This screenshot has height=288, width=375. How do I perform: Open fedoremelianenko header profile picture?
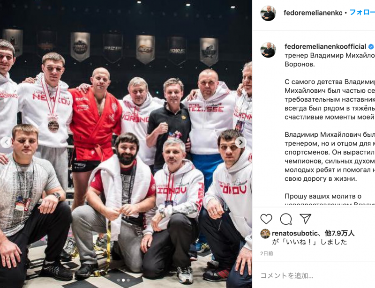pyautogui.click(x=268, y=13)
